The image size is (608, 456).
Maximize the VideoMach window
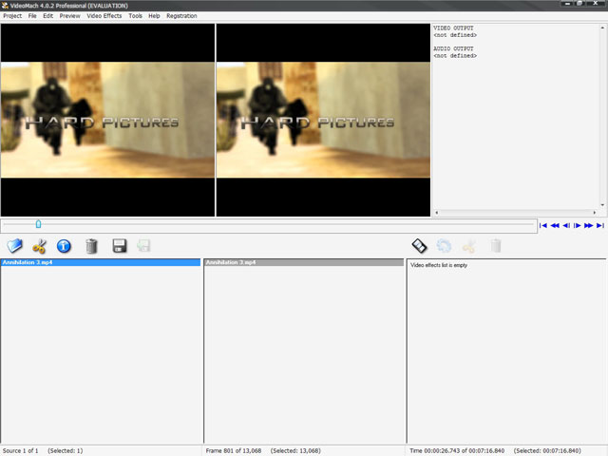[579, 4]
